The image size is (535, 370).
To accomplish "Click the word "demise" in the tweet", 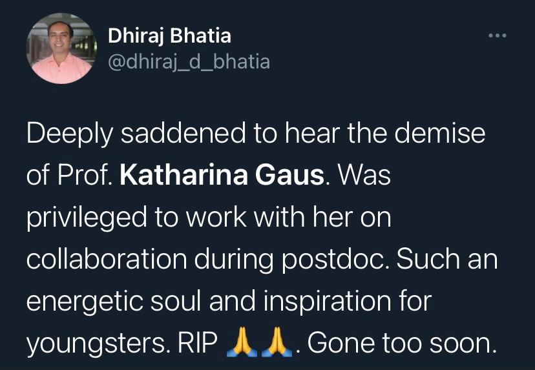I will click(x=441, y=134).
